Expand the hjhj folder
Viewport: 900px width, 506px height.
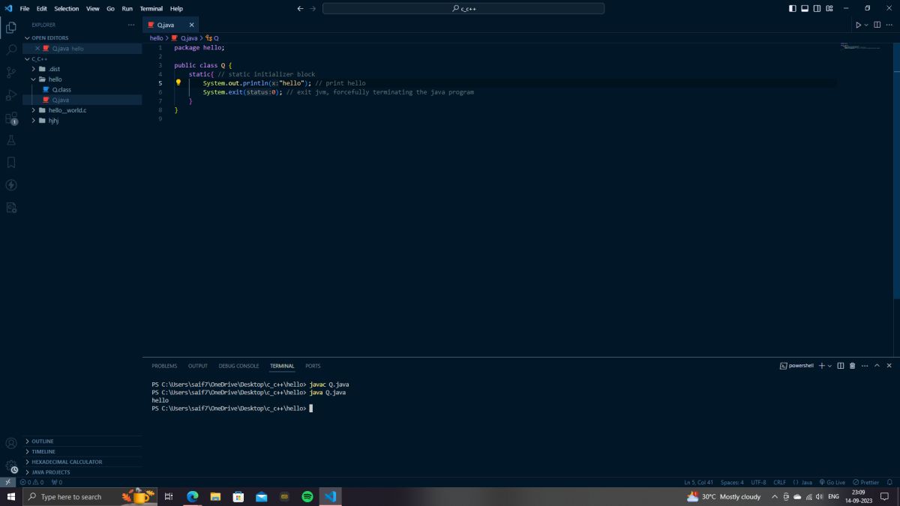82,121
